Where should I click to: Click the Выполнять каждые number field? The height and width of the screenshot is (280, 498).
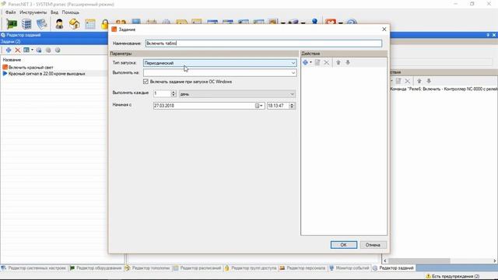162,93
